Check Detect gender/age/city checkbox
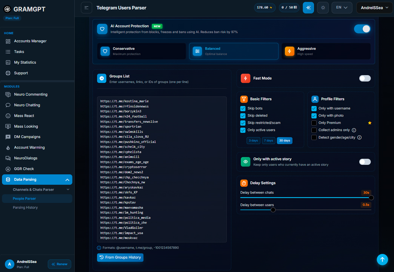 [x=314, y=138]
